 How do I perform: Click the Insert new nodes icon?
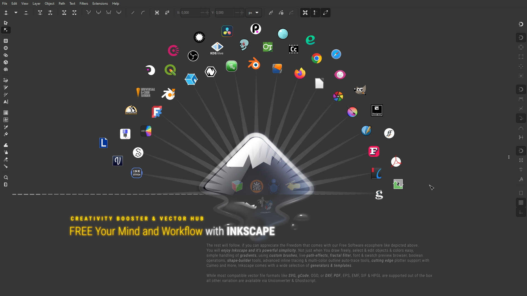point(6,13)
